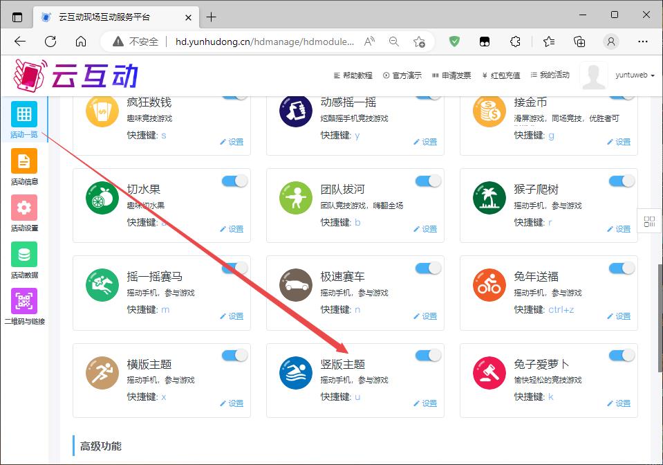
Task: Click the 极速赛车 car icon
Action: tap(296, 286)
